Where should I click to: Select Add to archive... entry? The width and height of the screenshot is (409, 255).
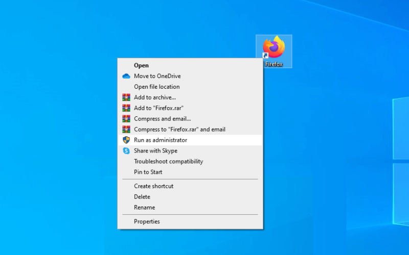click(190, 97)
